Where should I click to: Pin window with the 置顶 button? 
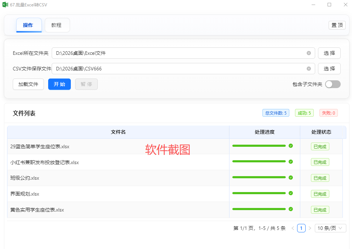coord(337,25)
